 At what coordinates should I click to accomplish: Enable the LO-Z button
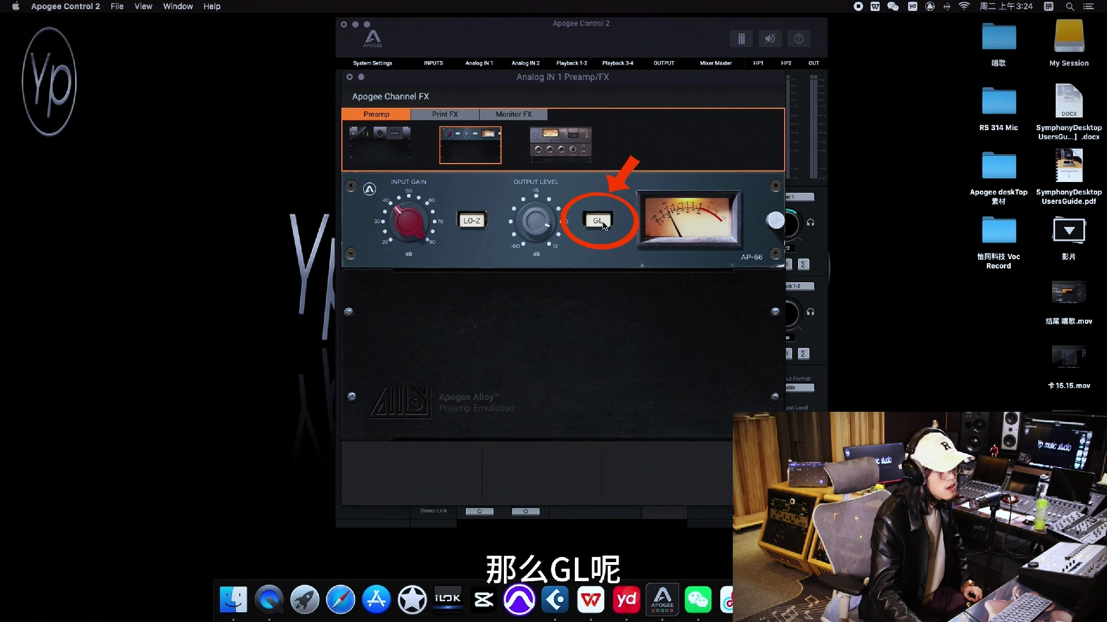click(x=472, y=220)
